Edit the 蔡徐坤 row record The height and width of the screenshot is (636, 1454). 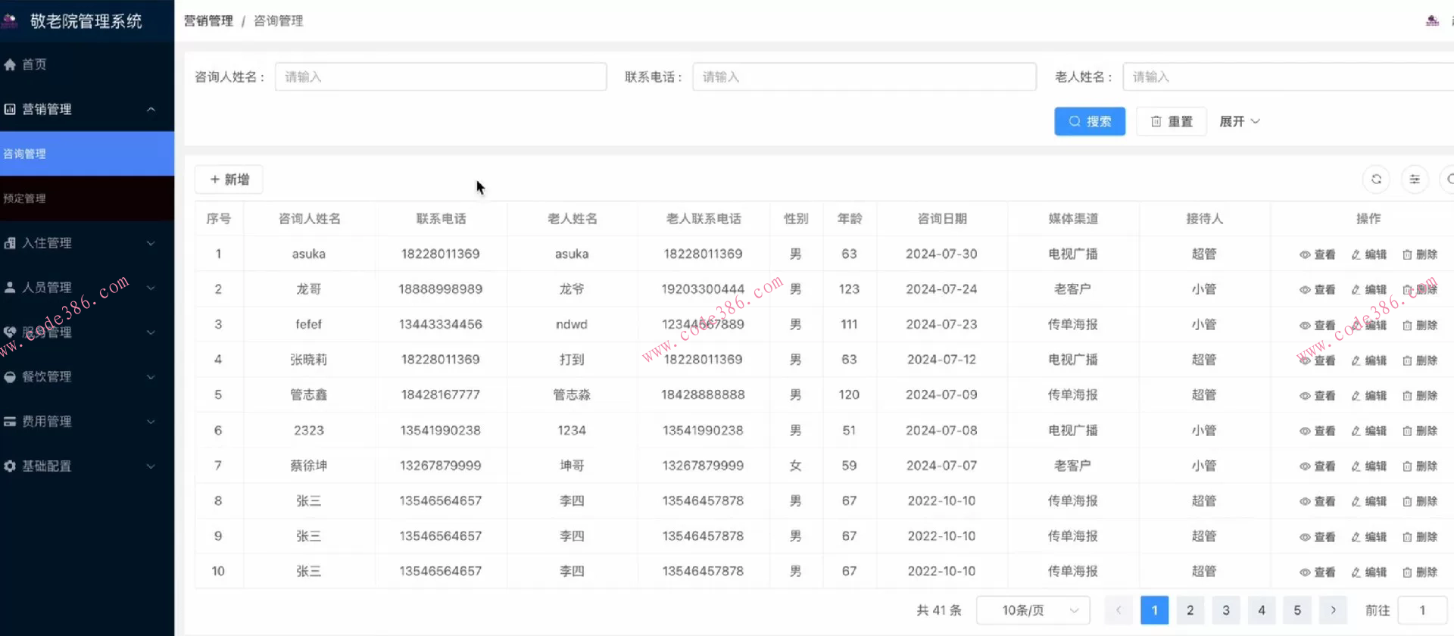point(1368,466)
